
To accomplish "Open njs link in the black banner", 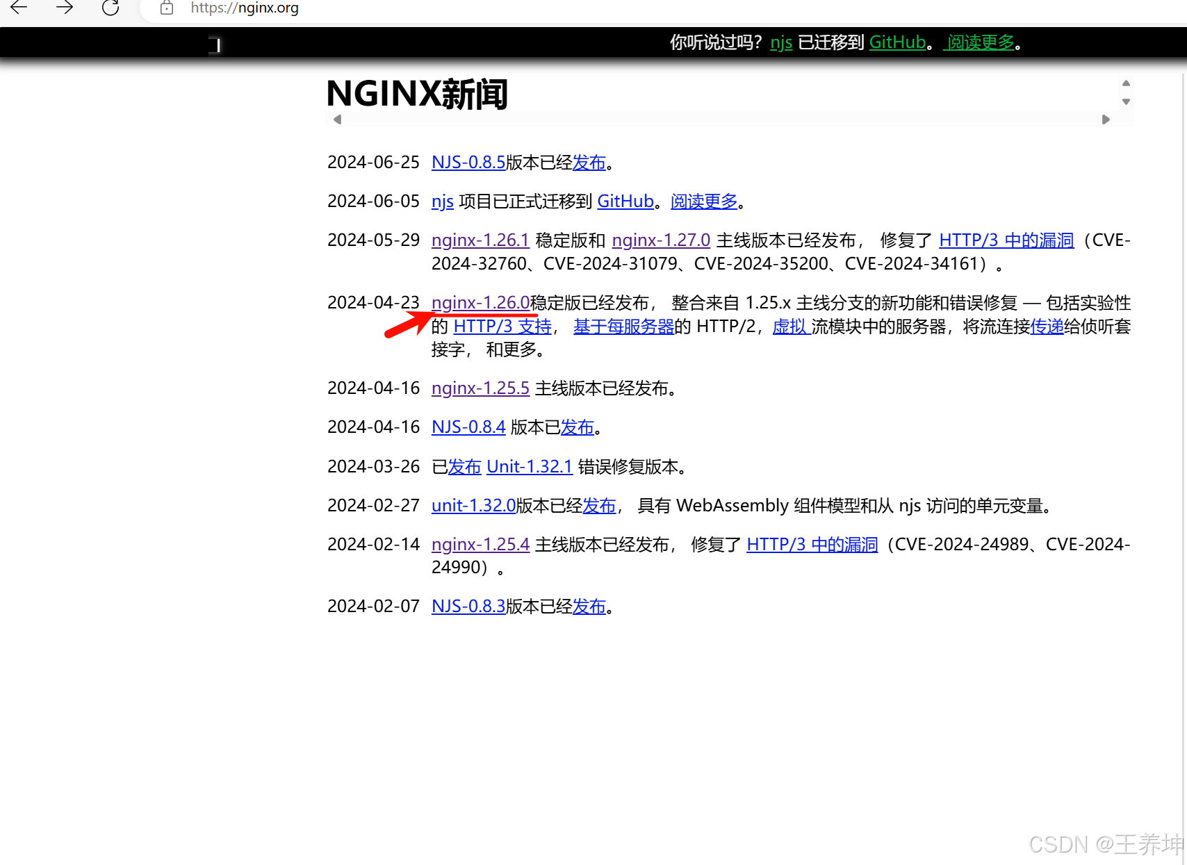I will click(x=781, y=42).
